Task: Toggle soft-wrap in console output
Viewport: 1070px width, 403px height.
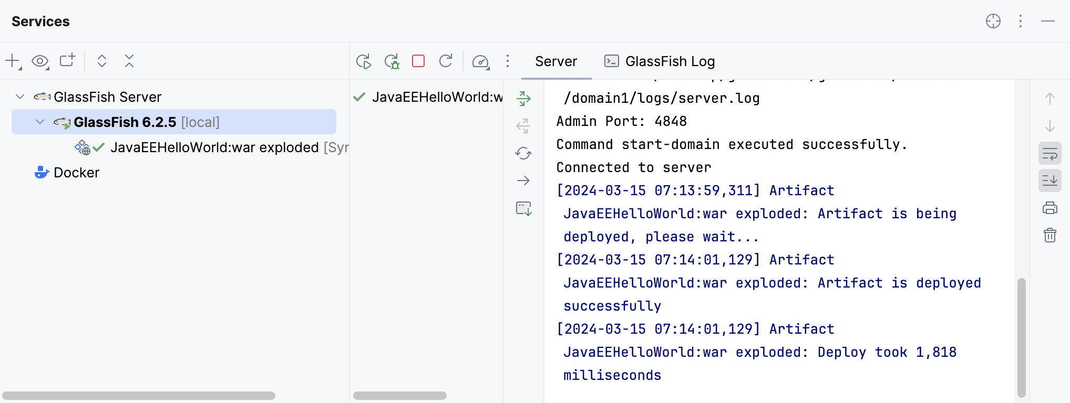Action: point(1050,153)
